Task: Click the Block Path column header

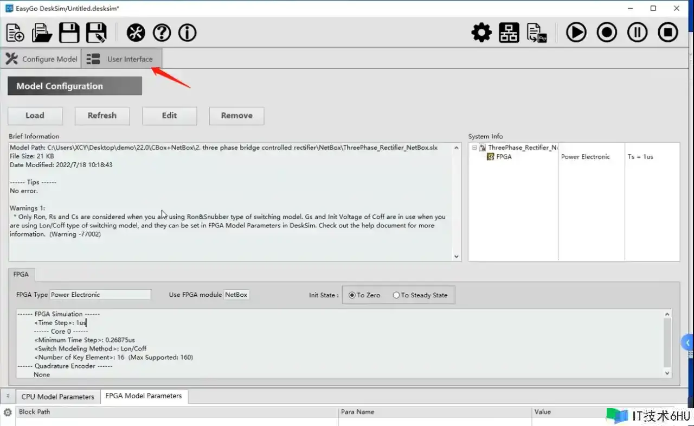Action: coord(177,412)
